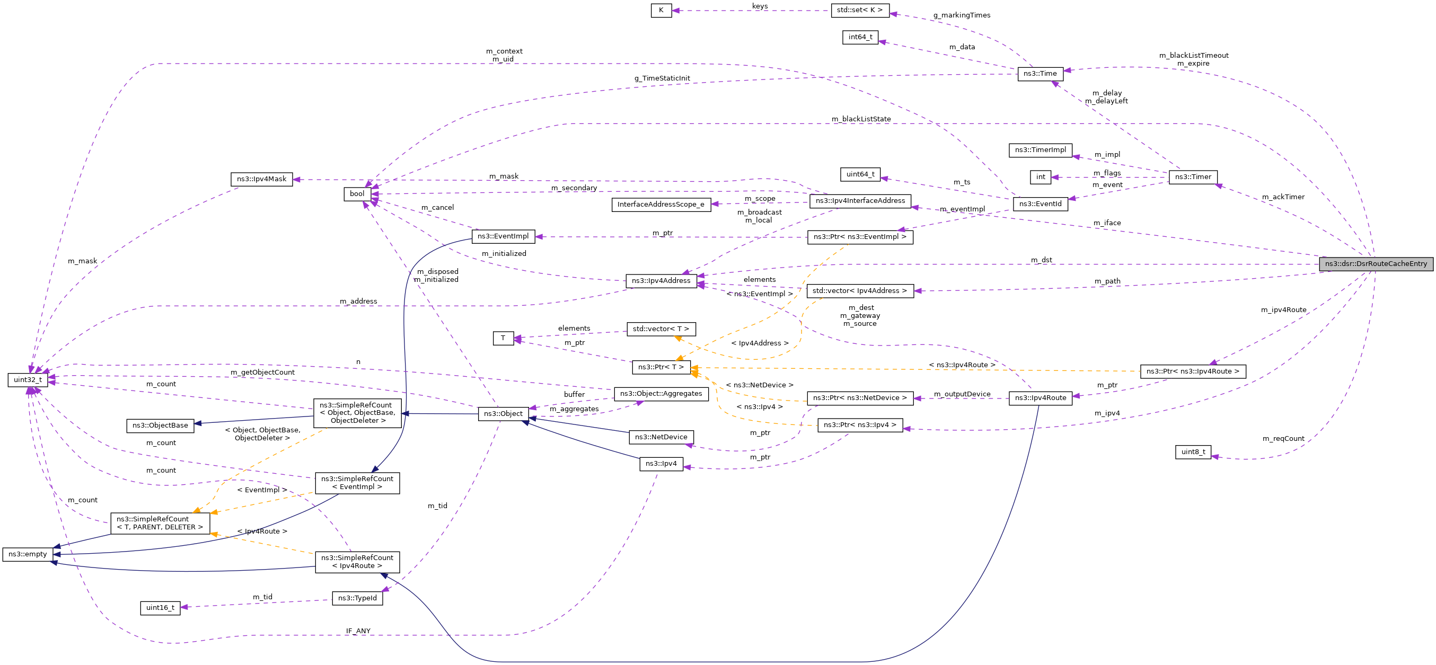Click the IF_ANY edge label
The height and width of the screenshot is (665, 1436).
tap(358, 632)
